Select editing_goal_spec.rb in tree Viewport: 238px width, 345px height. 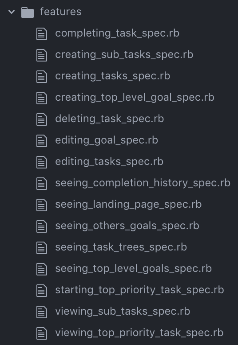click(107, 140)
